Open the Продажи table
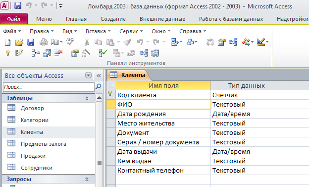This screenshot has height=187, width=309. pos(33,156)
